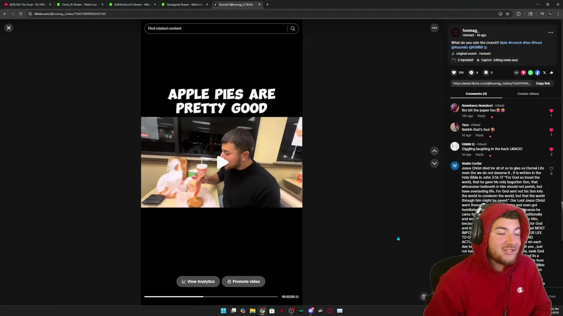The width and height of the screenshot is (563, 316).
Task: Open the video more-options ellipsis
Action: click(434, 28)
